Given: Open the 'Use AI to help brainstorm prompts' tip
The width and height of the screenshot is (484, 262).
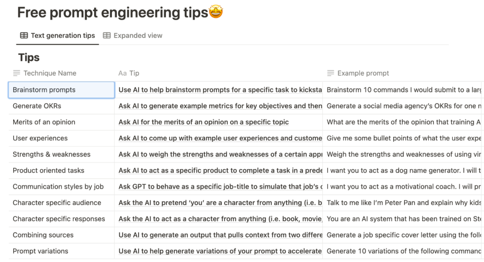Looking at the screenshot, I should [220, 90].
